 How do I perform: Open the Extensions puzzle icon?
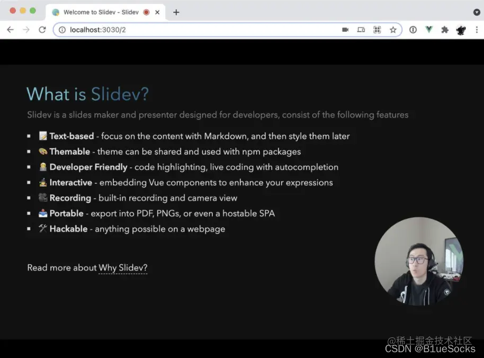445,30
